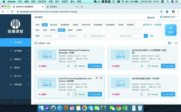Filter by 默认分类 category
181x112 pixels.
click(54, 25)
